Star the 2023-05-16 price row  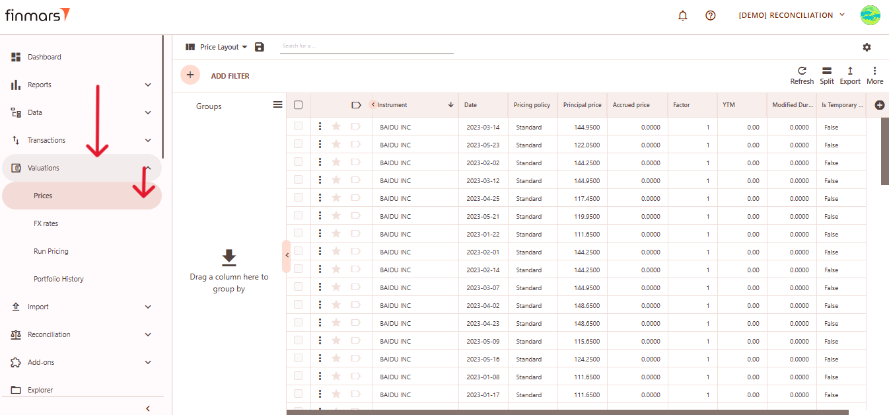click(x=336, y=359)
